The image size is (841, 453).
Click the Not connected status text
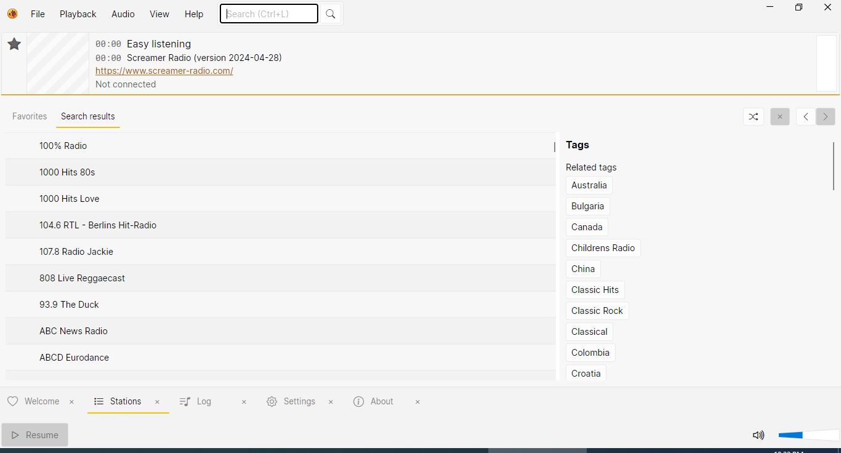(126, 84)
